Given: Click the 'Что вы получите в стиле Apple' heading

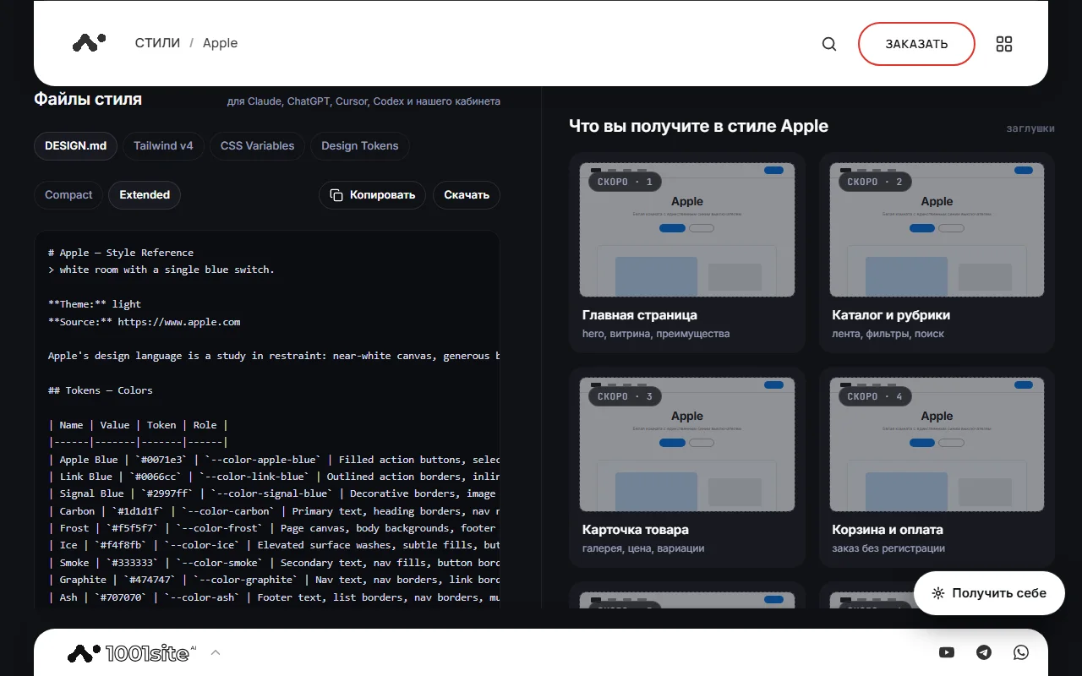Looking at the screenshot, I should (698, 126).
